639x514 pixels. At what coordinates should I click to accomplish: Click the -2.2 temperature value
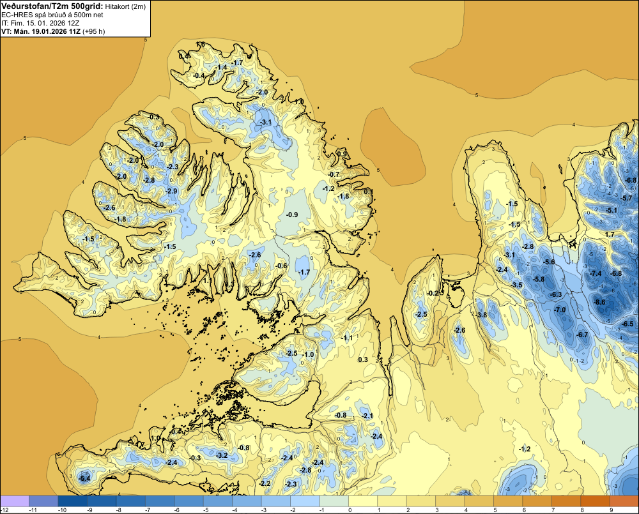pos(265,483)
